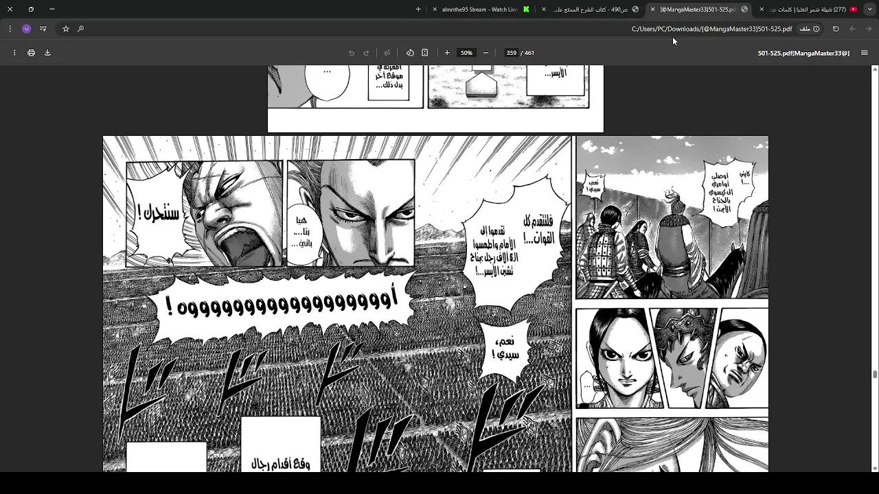Switch to the ص490 كتاب الشرح tab

591,9
